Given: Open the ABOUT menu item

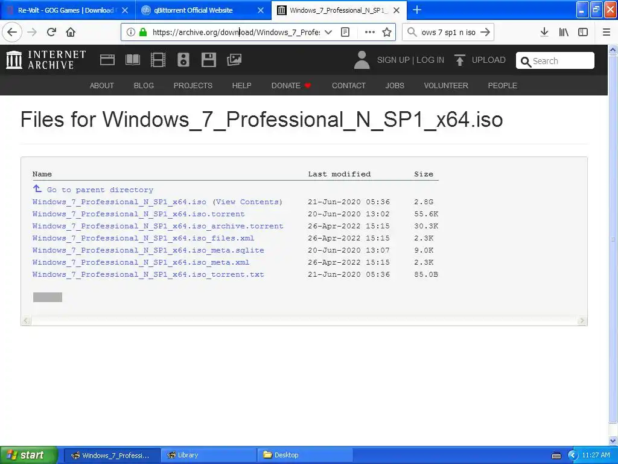Looking at the screenshot, I should [x=101, y=86].
